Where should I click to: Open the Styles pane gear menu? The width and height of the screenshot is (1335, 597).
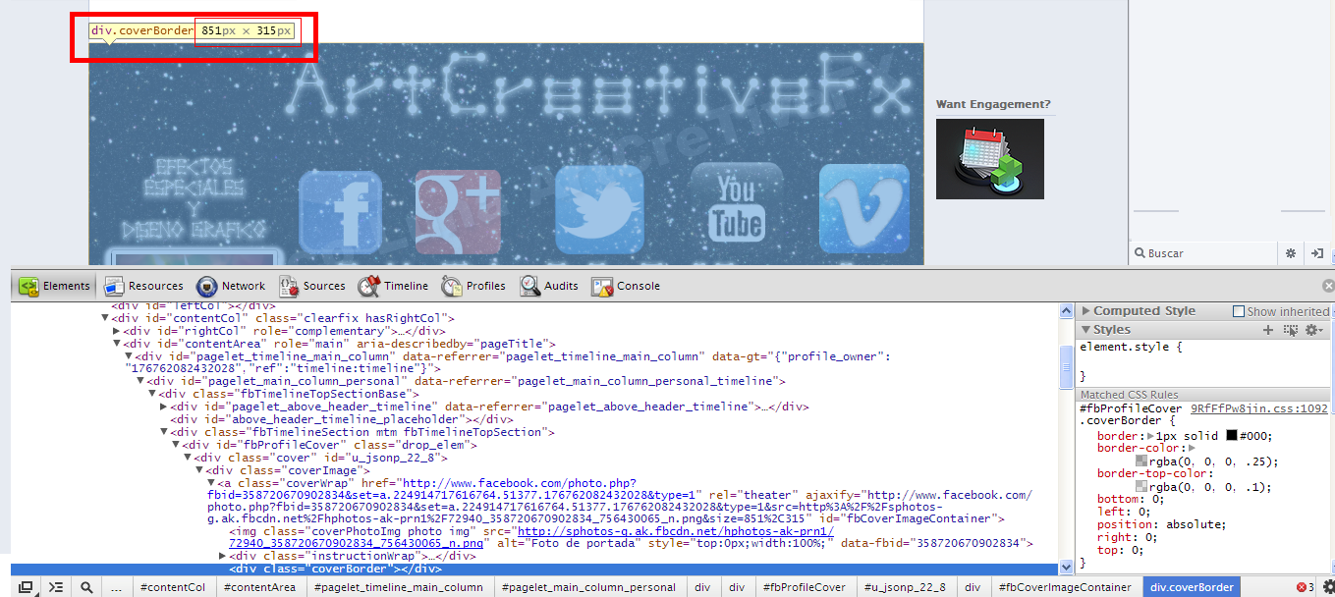coord(1313,330)
